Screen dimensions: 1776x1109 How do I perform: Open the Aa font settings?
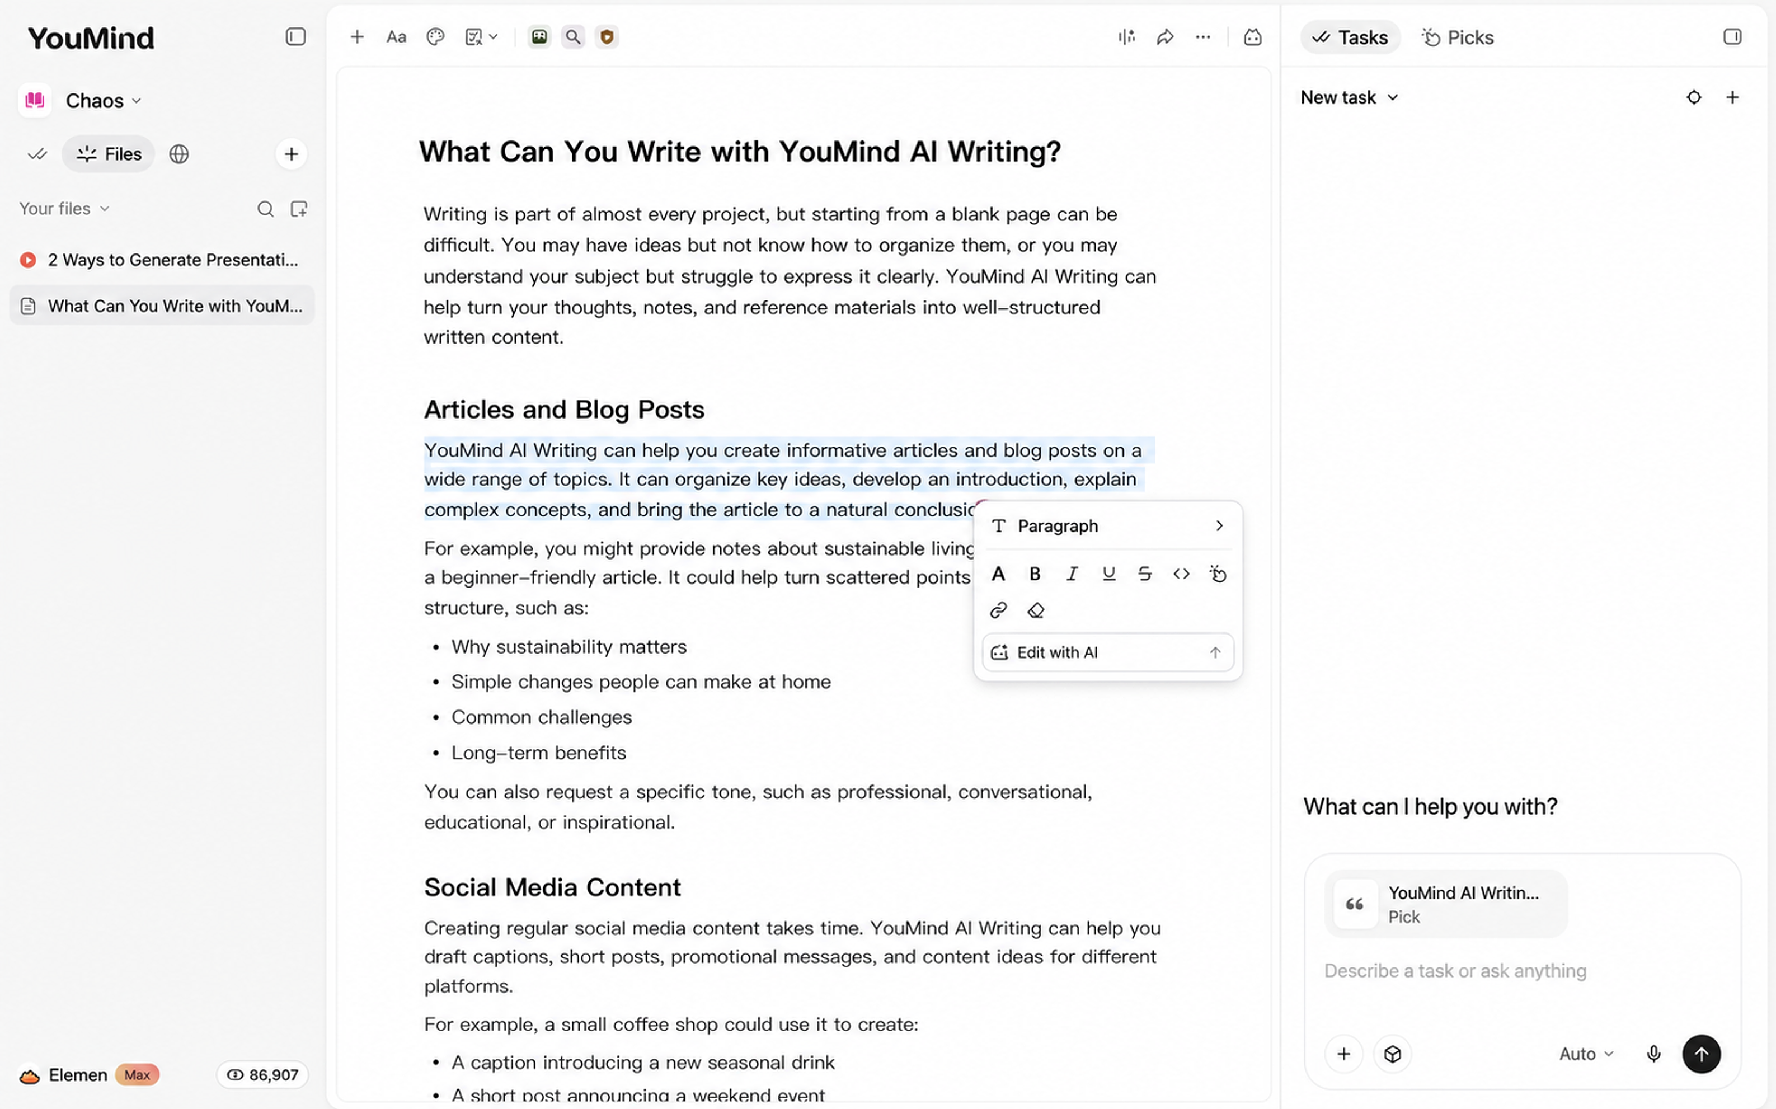(396, 37)
